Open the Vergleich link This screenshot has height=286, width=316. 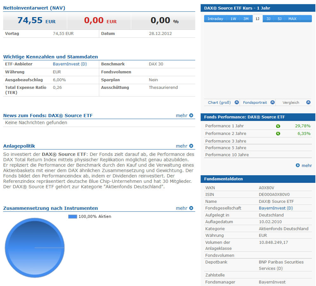[291, 103]
